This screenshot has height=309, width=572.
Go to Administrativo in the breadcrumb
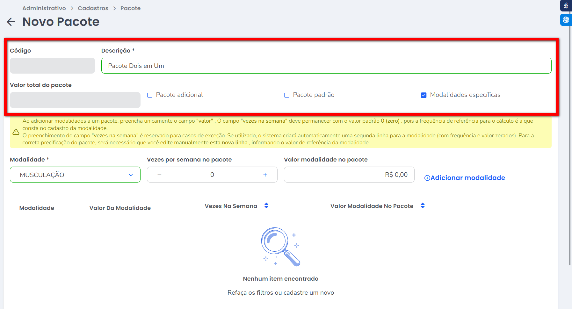point(44,8)
